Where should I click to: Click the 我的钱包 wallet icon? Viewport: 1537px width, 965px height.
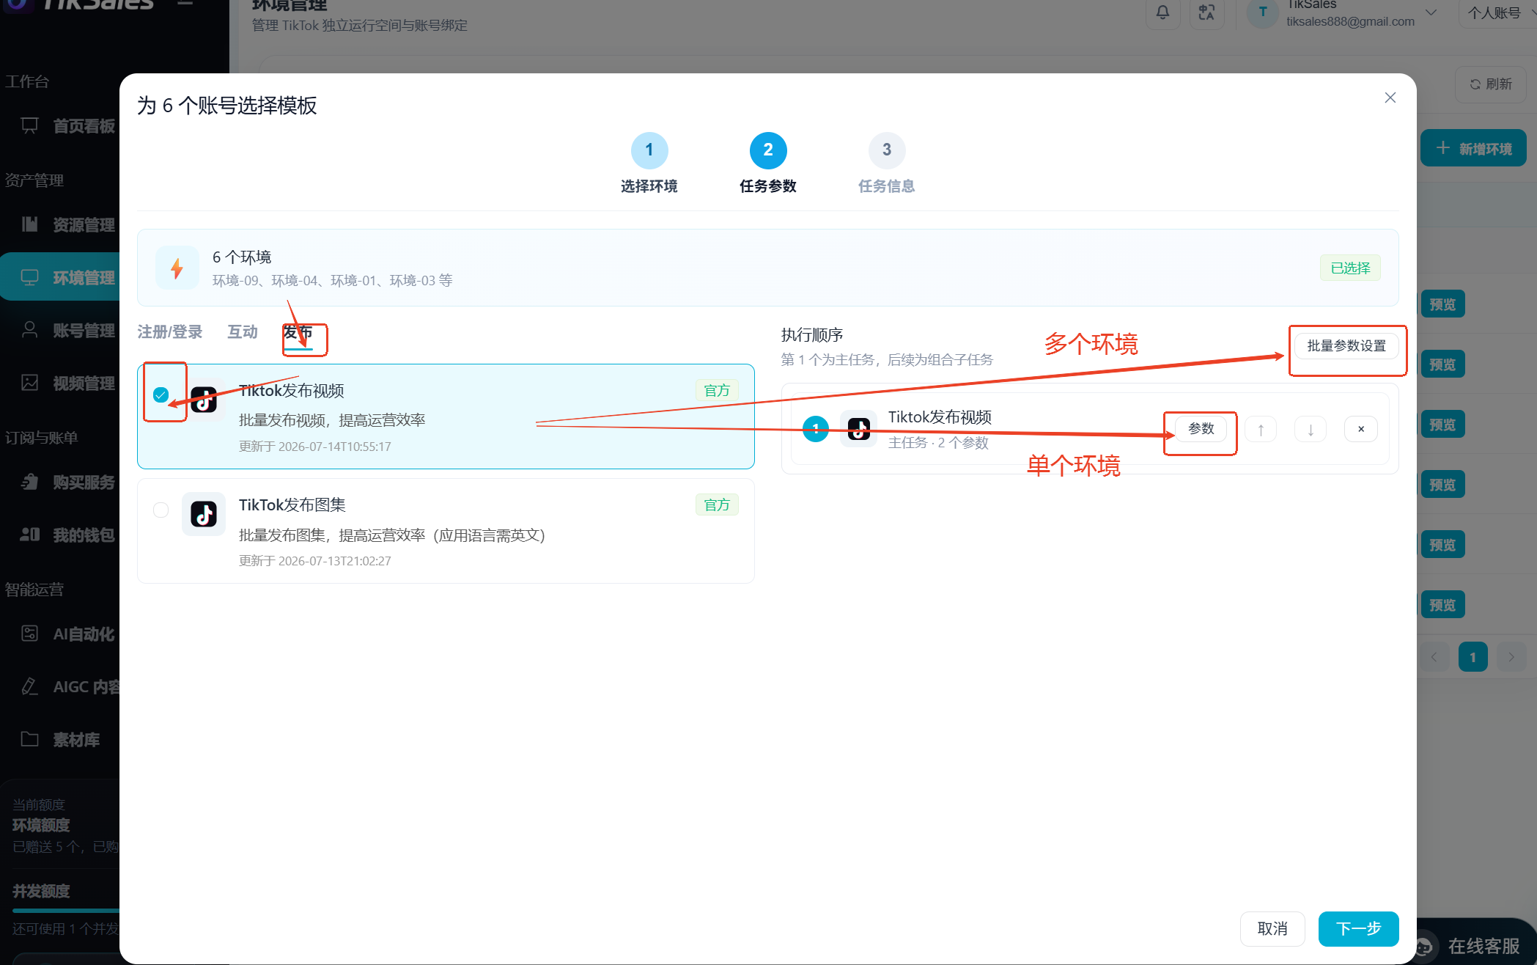coord(29,535)
